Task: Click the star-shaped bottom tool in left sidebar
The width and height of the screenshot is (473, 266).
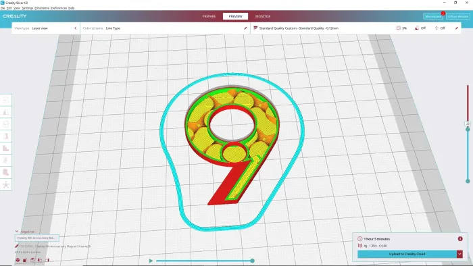Action: pyautogui.click(x=5, y=185)
